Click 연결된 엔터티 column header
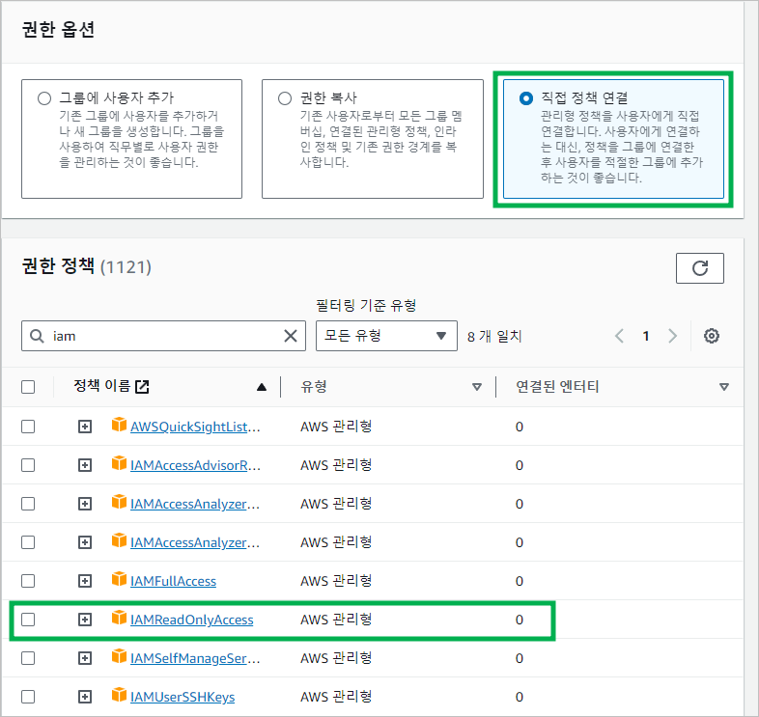759x717 pixels. 557,387
